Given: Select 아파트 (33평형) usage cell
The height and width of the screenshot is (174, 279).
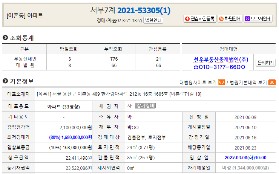Looking at the screenshot, I should 63,107.
